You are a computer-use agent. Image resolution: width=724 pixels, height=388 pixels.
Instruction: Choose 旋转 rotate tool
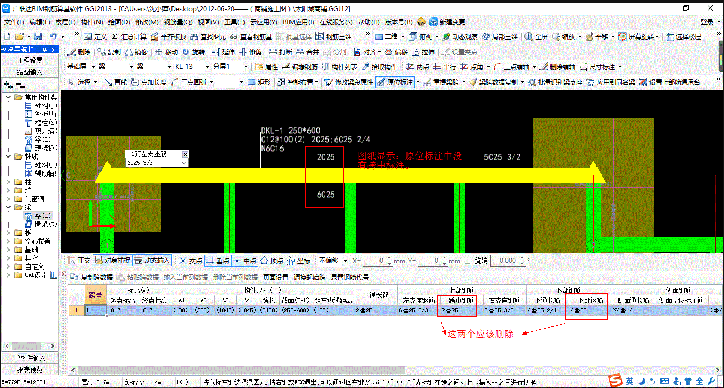194,52
